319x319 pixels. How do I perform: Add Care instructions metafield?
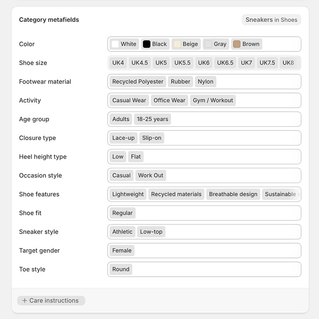pyautogui.click(x=51, y=300)
